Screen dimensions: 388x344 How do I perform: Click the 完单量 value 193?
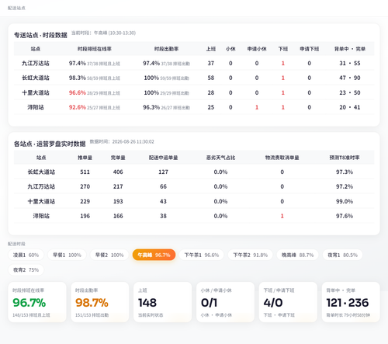pos(118,201)
